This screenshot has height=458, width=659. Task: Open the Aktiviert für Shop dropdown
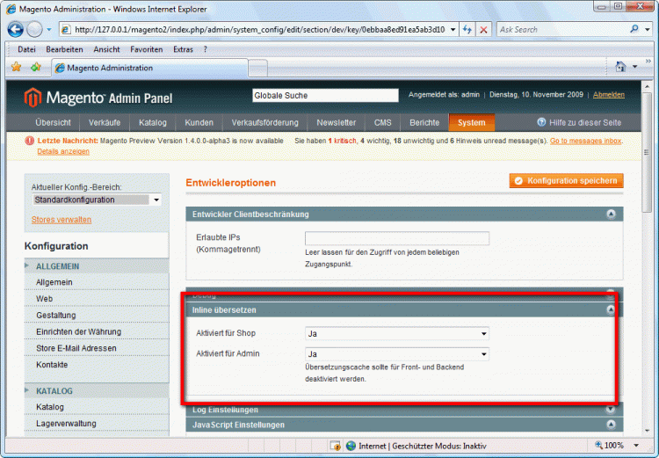tap(396, 334)
